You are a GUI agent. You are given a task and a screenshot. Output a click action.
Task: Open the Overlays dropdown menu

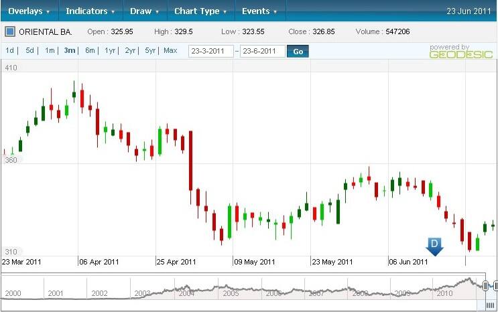click(29, 11)
